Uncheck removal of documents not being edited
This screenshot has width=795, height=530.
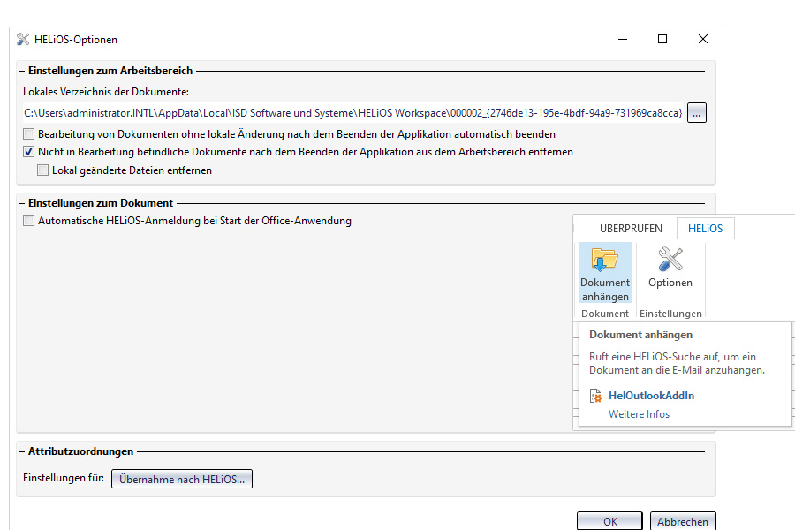coord(29,152)
